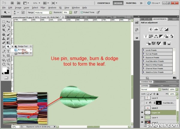The width and height of the screenshot is (180, 129).
Task: Open the Exposure slider arrow
Action: (x=70, y=12)
